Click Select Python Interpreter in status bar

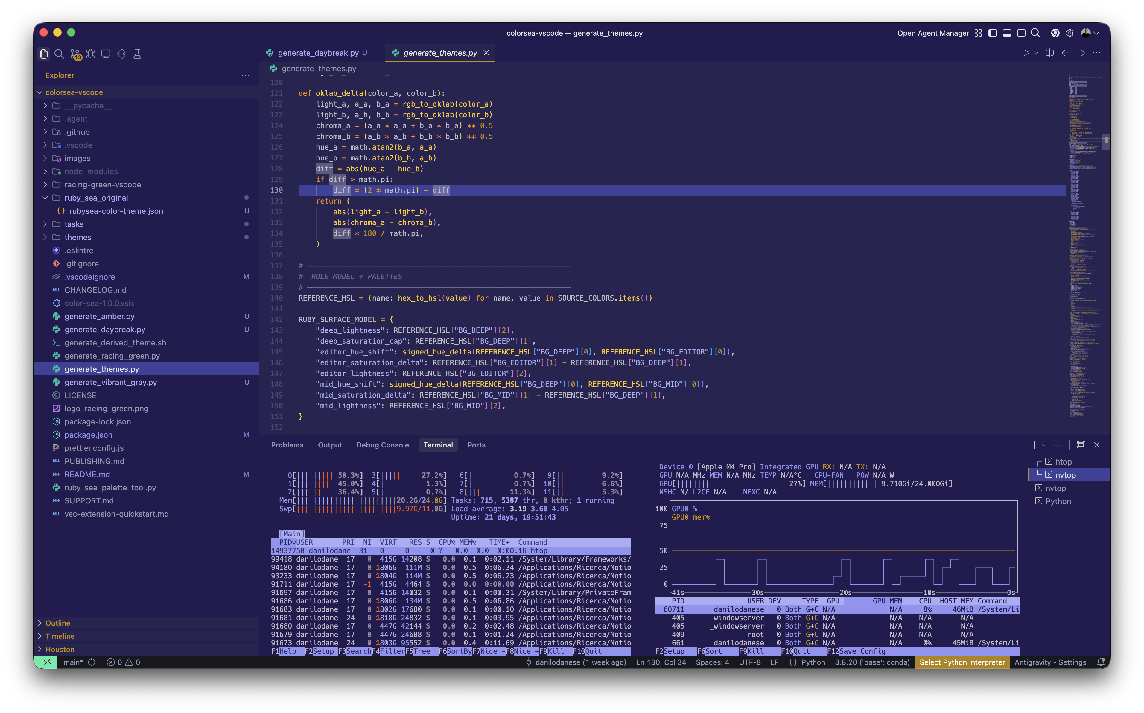coord(962,662)
